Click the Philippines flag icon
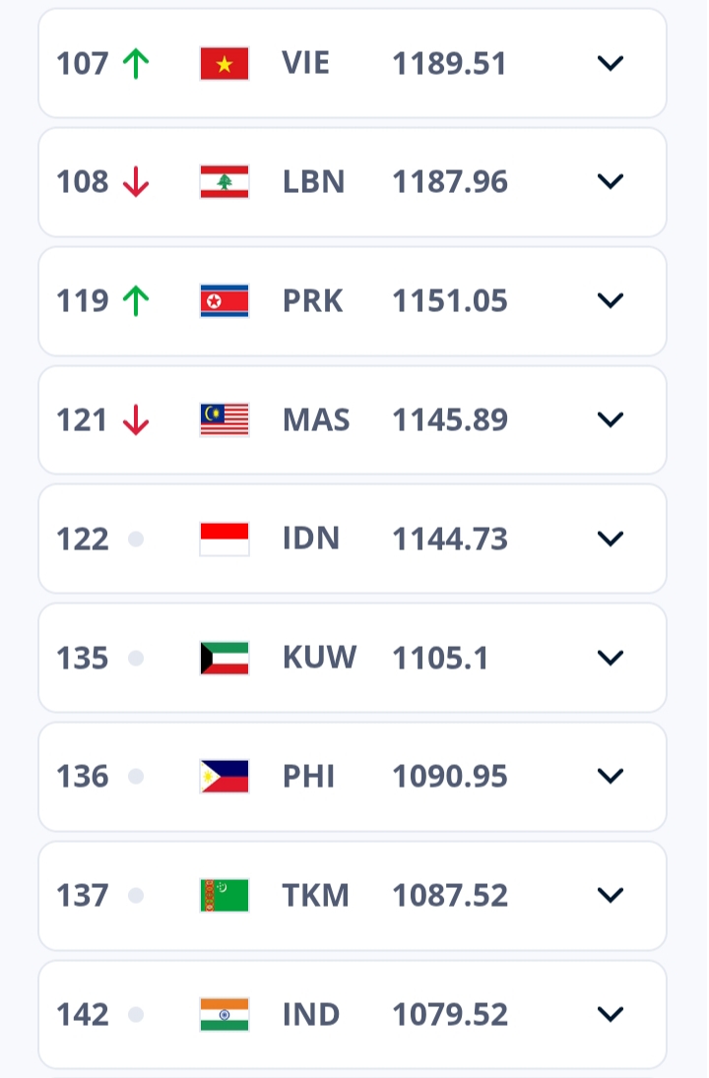 225,777
